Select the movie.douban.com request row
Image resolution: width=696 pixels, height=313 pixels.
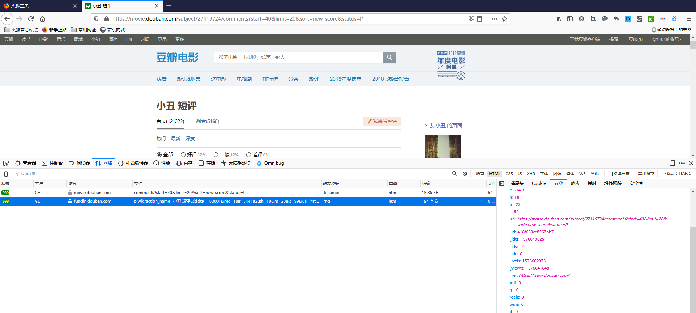tap(248, 193)
